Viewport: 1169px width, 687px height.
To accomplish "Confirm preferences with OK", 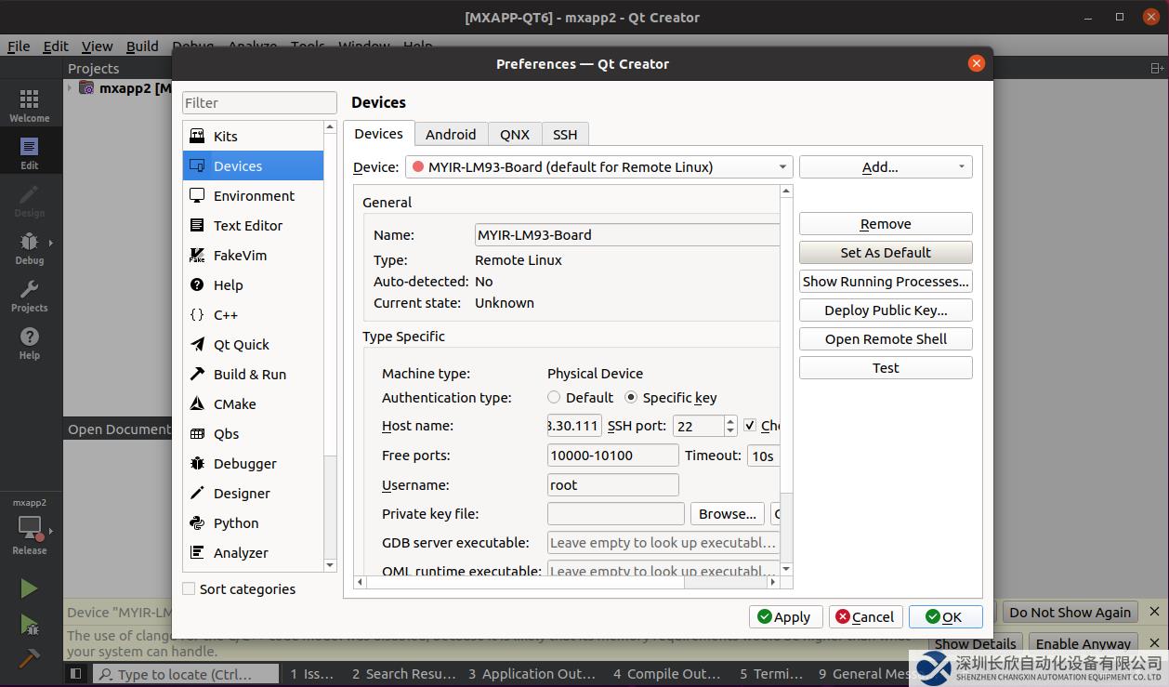I will point(946,616).
